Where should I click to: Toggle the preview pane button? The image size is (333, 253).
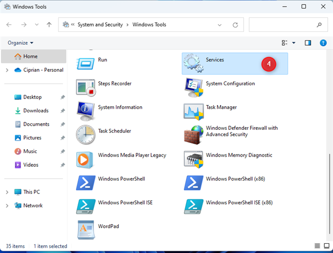(x=308, y=43)
